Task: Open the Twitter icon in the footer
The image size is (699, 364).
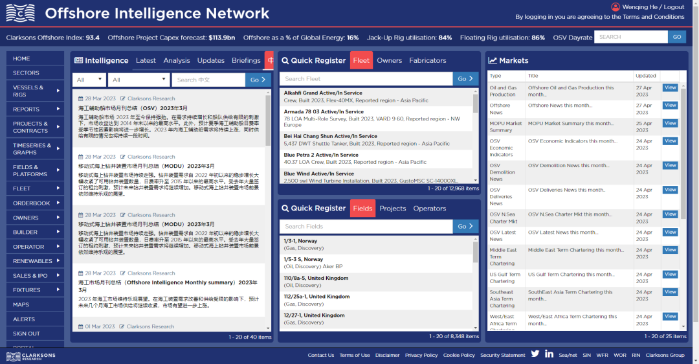Action: pos(535,354)
